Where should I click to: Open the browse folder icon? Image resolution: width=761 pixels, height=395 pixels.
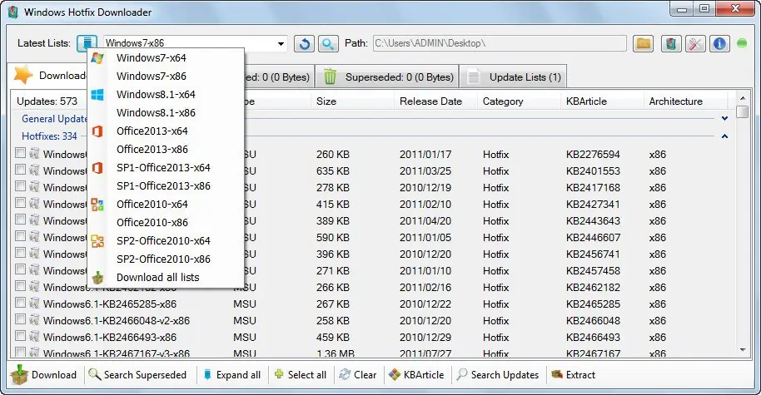(643, 43)
